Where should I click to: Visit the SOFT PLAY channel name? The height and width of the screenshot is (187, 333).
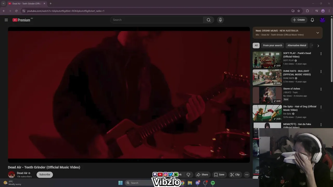click(x=289, y=61)
